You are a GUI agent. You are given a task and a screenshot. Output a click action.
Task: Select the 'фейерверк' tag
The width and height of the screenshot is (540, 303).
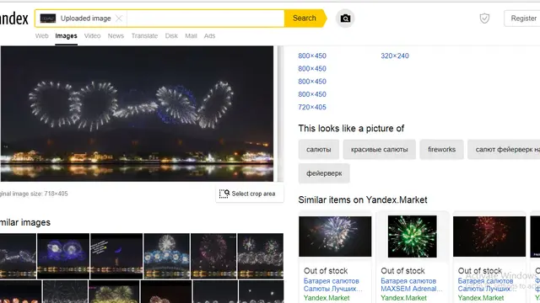click(x=324, y=173)
